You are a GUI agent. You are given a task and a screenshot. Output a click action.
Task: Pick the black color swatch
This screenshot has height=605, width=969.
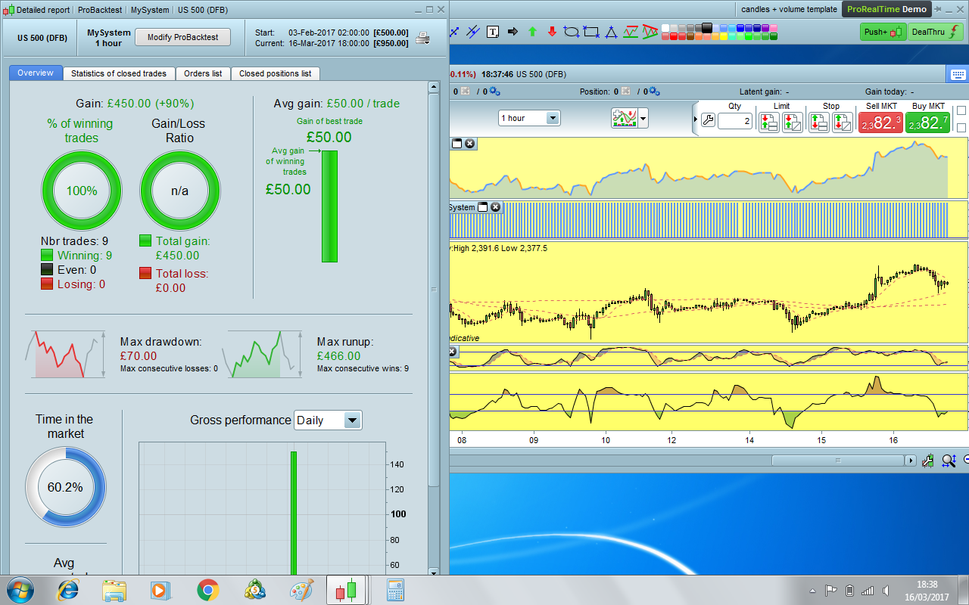coord(707,28)
